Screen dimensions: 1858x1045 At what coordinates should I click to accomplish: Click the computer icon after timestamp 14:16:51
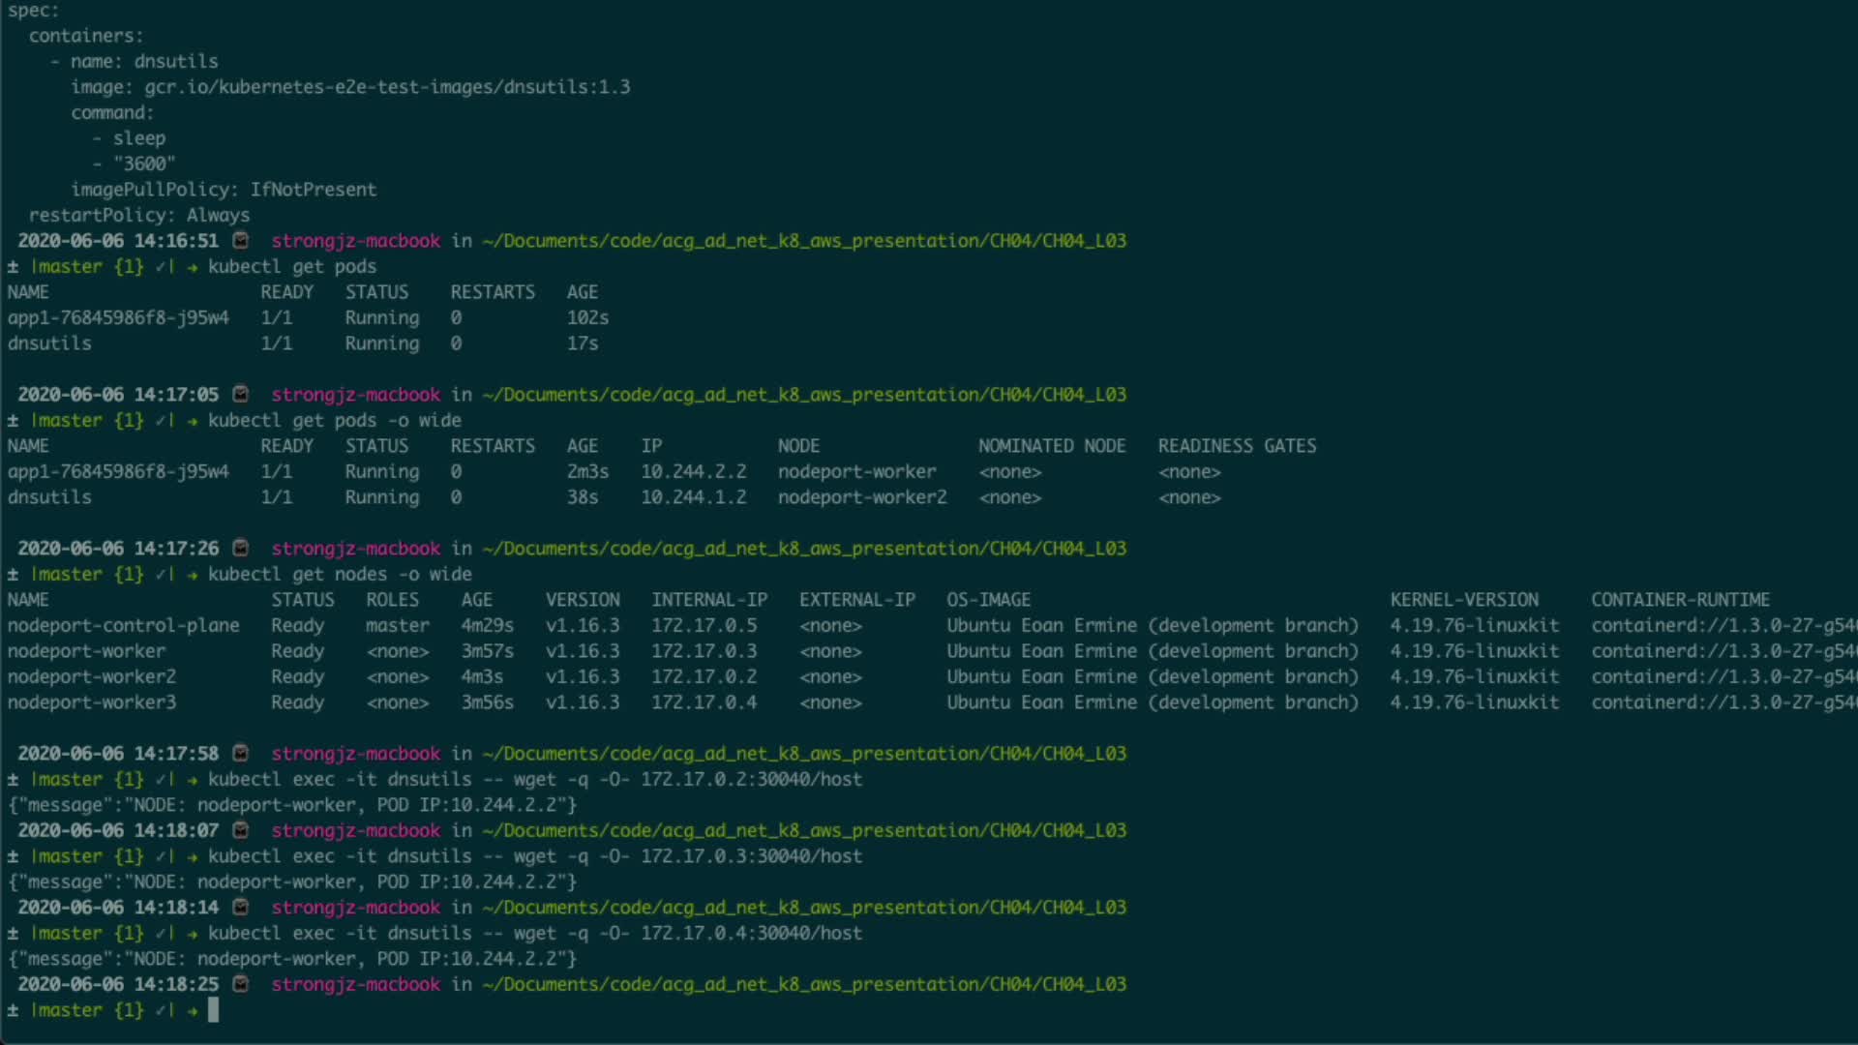(x=241, y=240)
